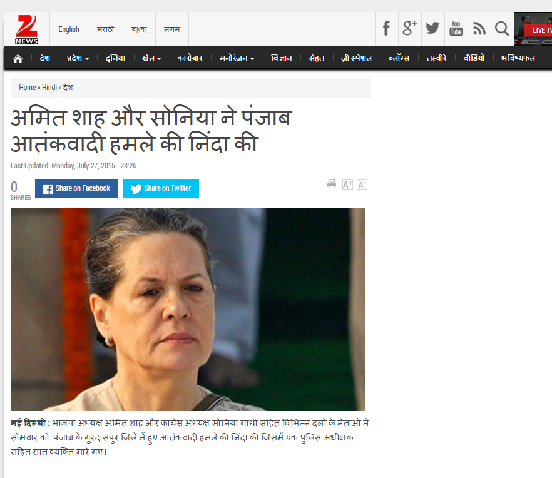Open the Google Plus icon in header

click(409, 29)
